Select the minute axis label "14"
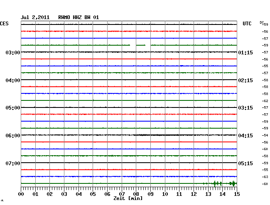The width and height of the screenshot is (270, 205). coord(223,194)
